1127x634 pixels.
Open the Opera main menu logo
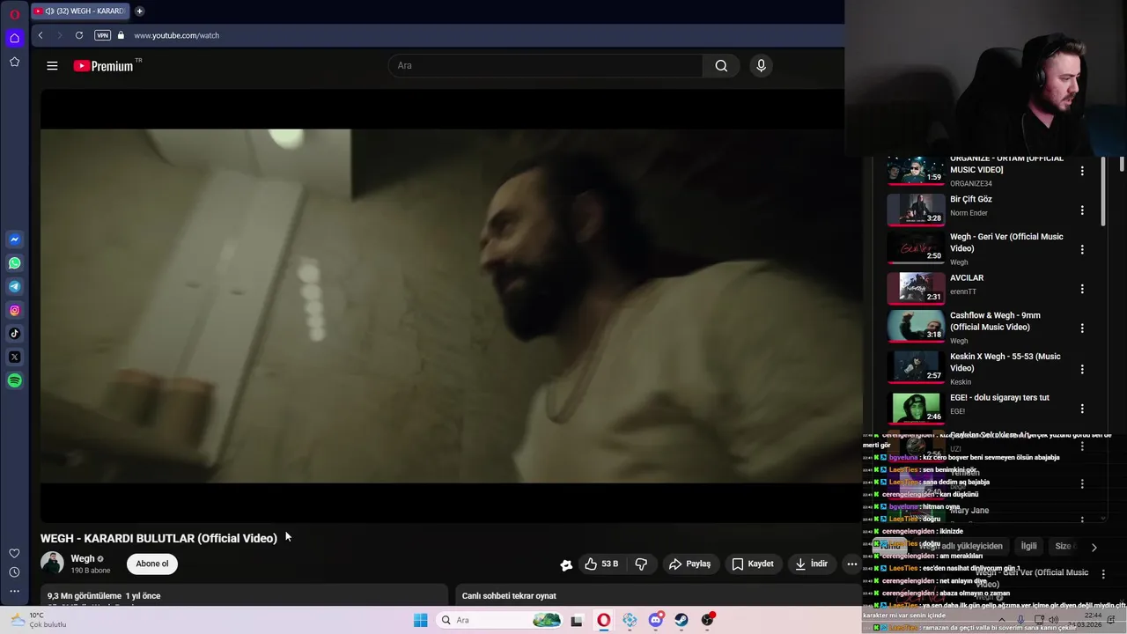tap(14, 14)
